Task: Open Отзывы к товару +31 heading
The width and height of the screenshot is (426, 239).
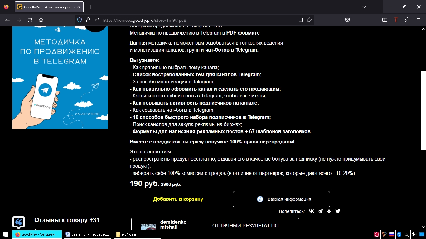Action: [x=67, y=220]
